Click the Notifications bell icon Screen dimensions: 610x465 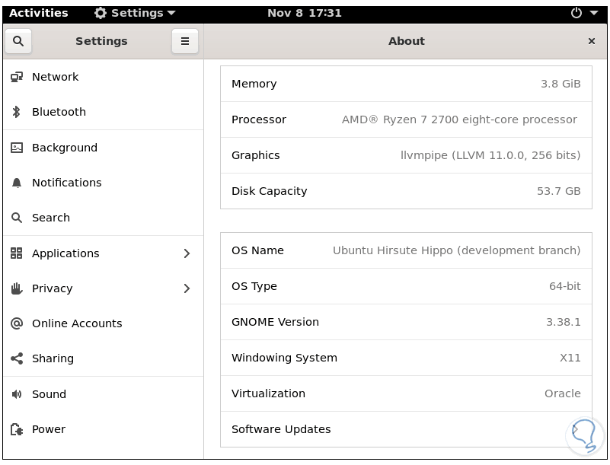(17, 183)
